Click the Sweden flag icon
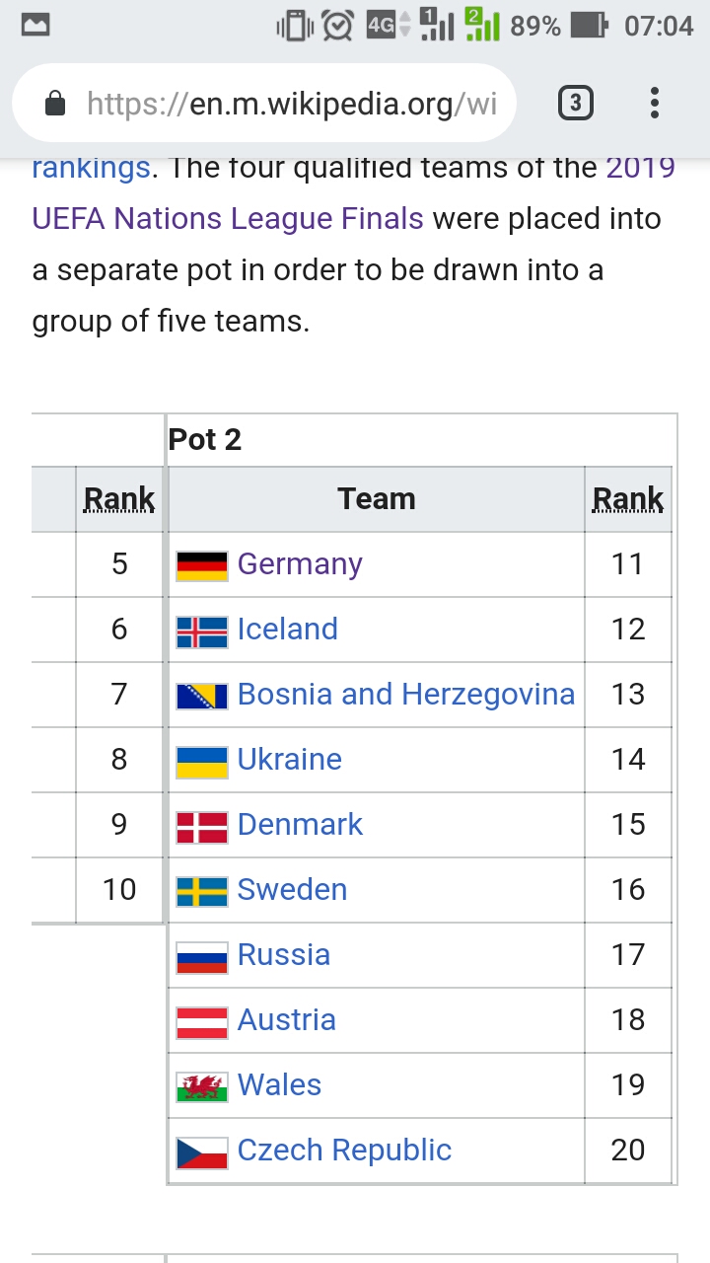The height and width of the screenshot is (1263, 710). tap(202, 890)
